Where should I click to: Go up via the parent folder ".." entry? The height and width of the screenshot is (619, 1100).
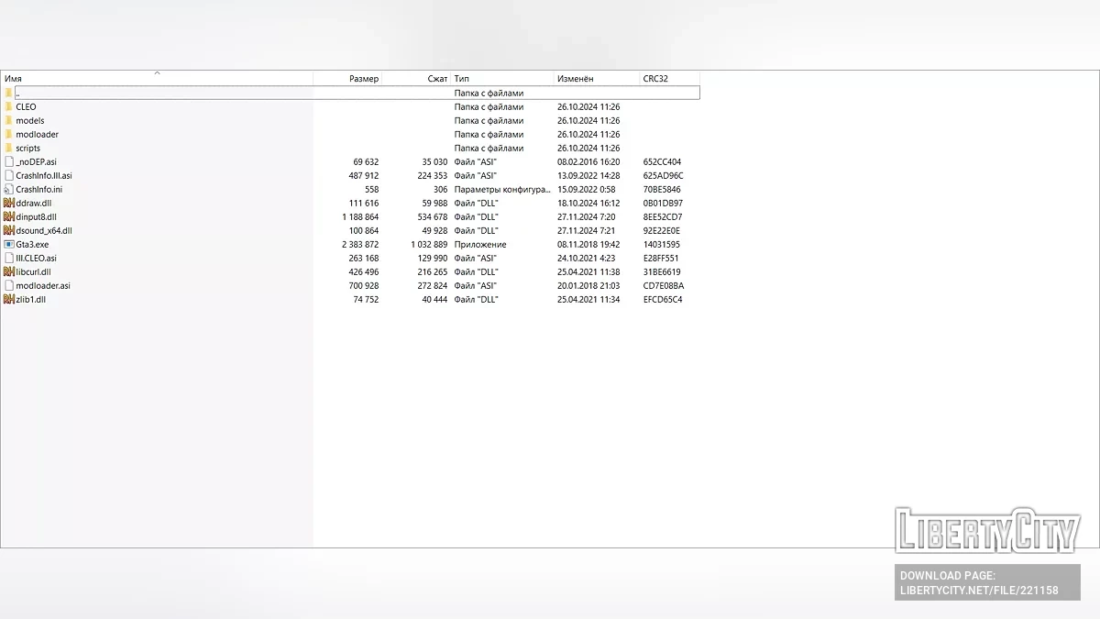point(17,94)
